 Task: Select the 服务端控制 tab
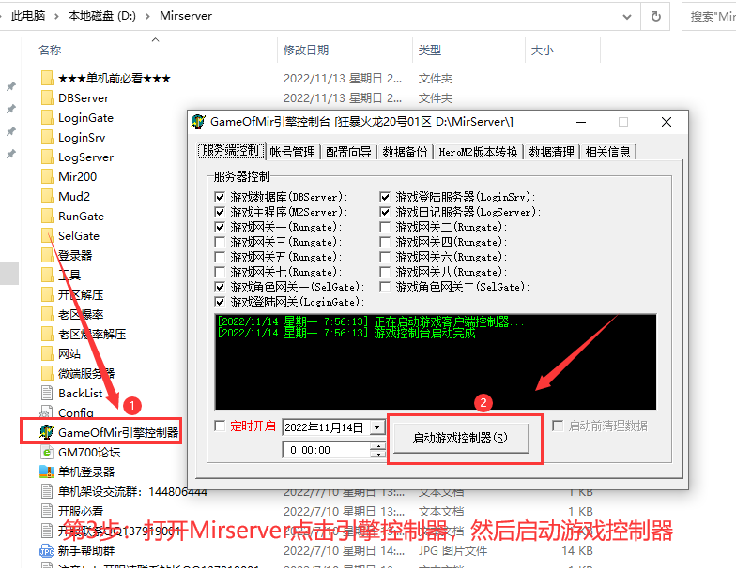(231, 150)
